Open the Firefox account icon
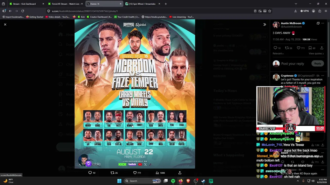Viewport: 330px width, 185px height. (313, 11)
